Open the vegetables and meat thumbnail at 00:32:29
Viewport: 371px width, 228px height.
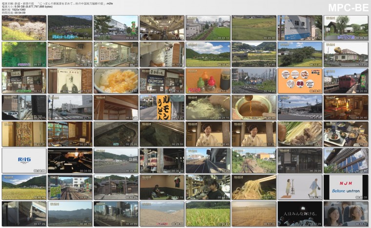300,134
